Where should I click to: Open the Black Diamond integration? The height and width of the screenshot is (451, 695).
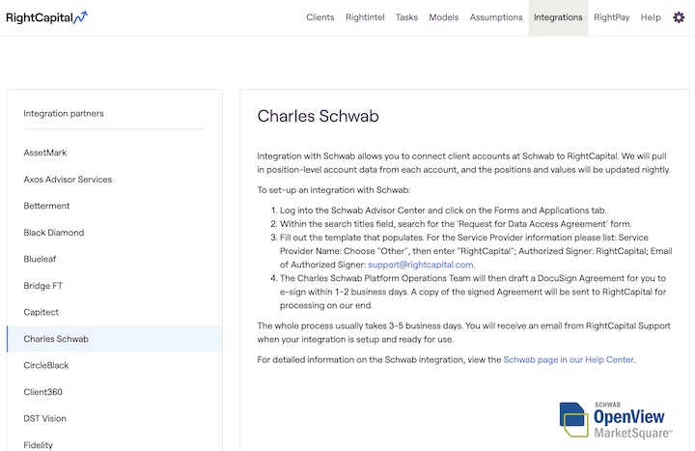(x=115, y=233)
